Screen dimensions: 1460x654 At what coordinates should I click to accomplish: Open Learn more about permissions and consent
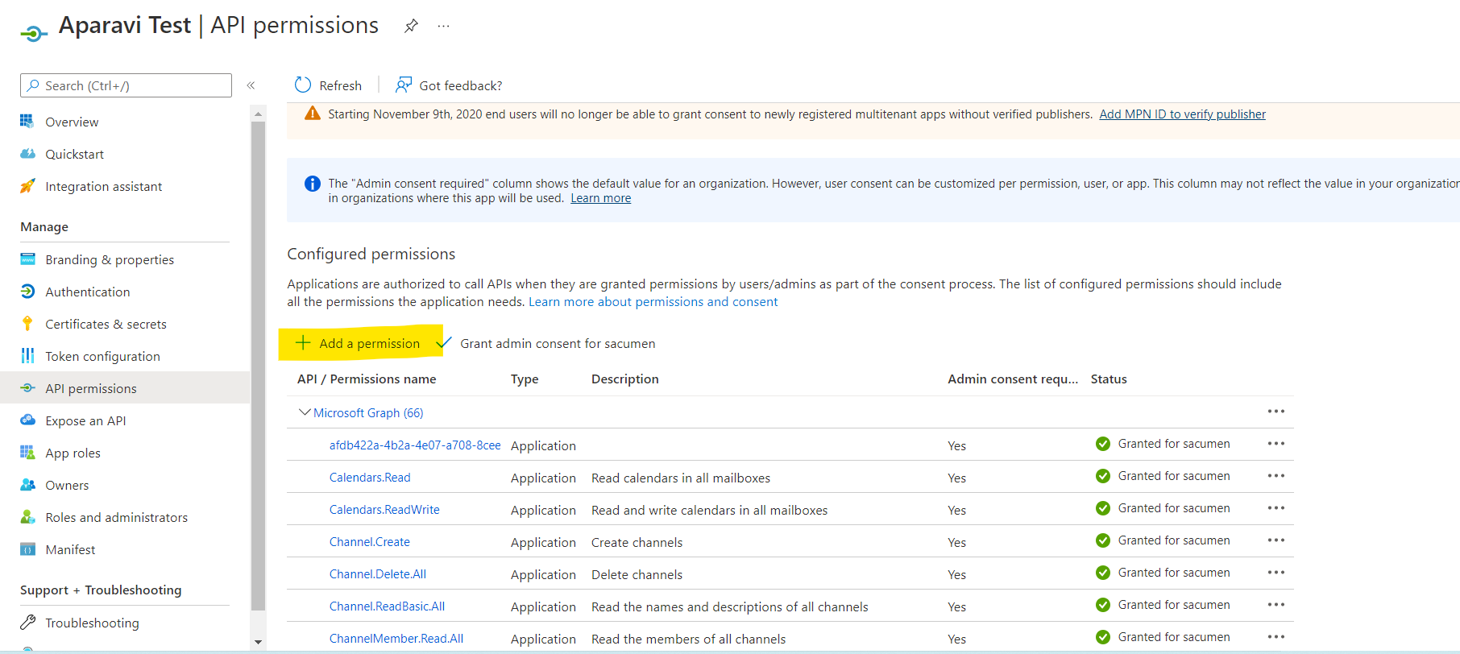(x=653, y=301)
